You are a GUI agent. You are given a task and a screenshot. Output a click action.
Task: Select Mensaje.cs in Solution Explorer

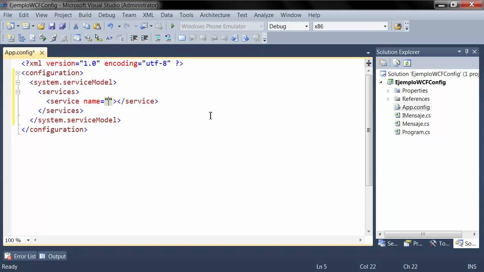click(x=416, y=124)
